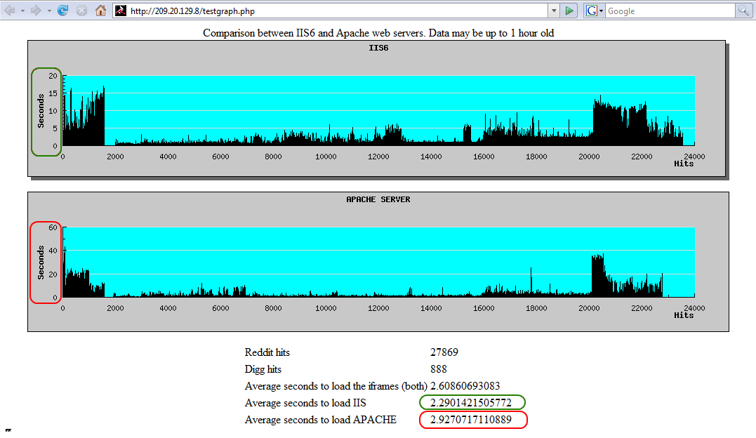Click the APACHE SERVER graph title

pos(378,199)
